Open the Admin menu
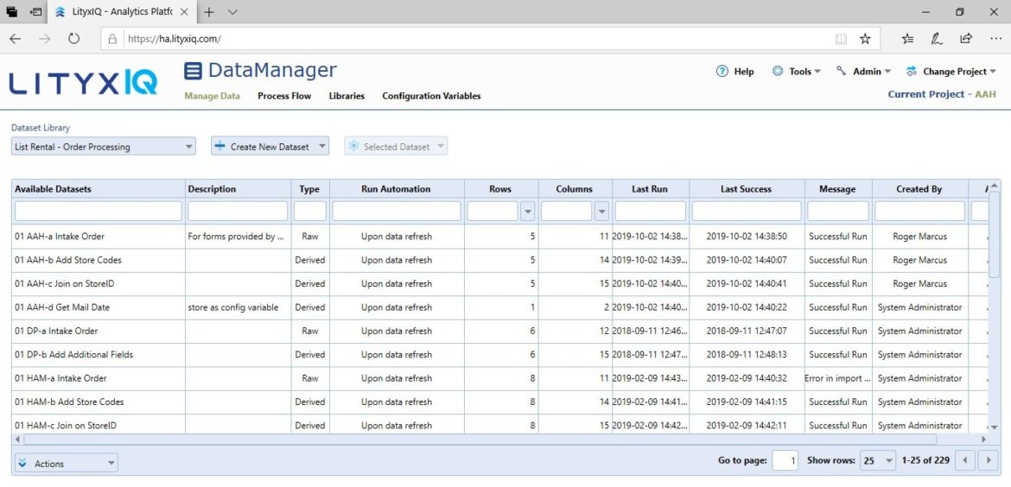The image size is (1011, 487). coord(863,72)
